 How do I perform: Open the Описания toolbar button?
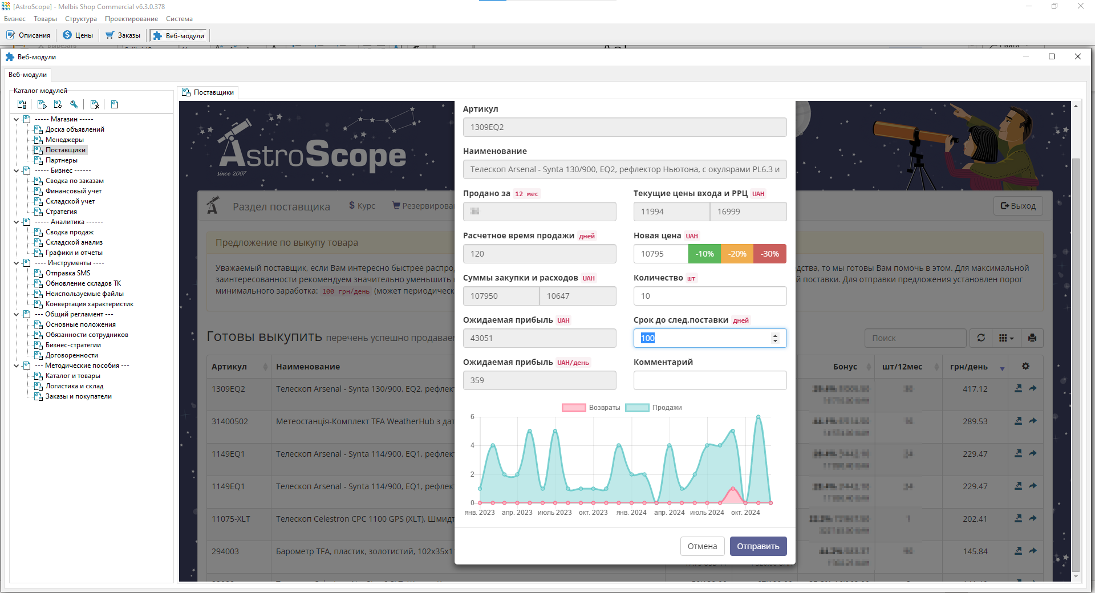(29, 35)
